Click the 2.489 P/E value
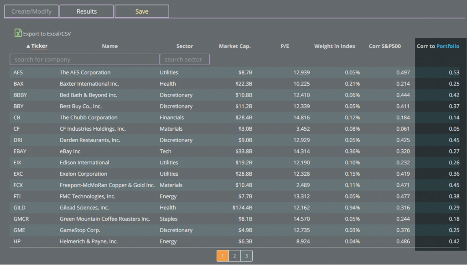Image resolution: width=467 pixels, height=265 pixels. tap(303, 185)
